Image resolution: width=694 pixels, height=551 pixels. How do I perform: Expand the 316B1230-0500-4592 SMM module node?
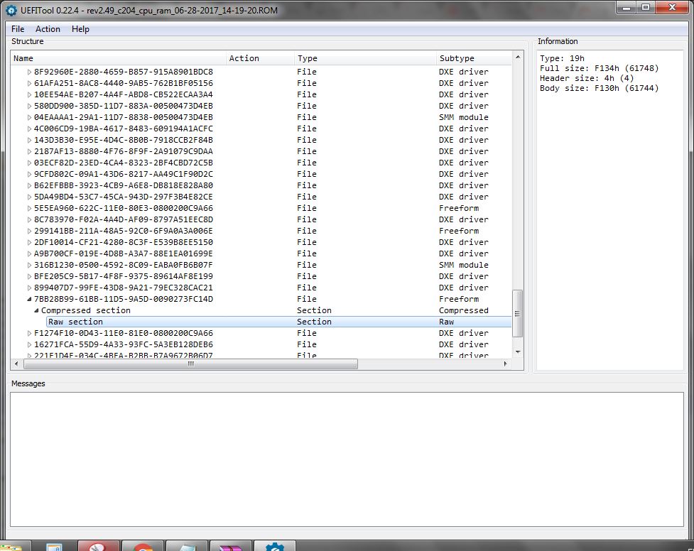[x=29, y=265]
